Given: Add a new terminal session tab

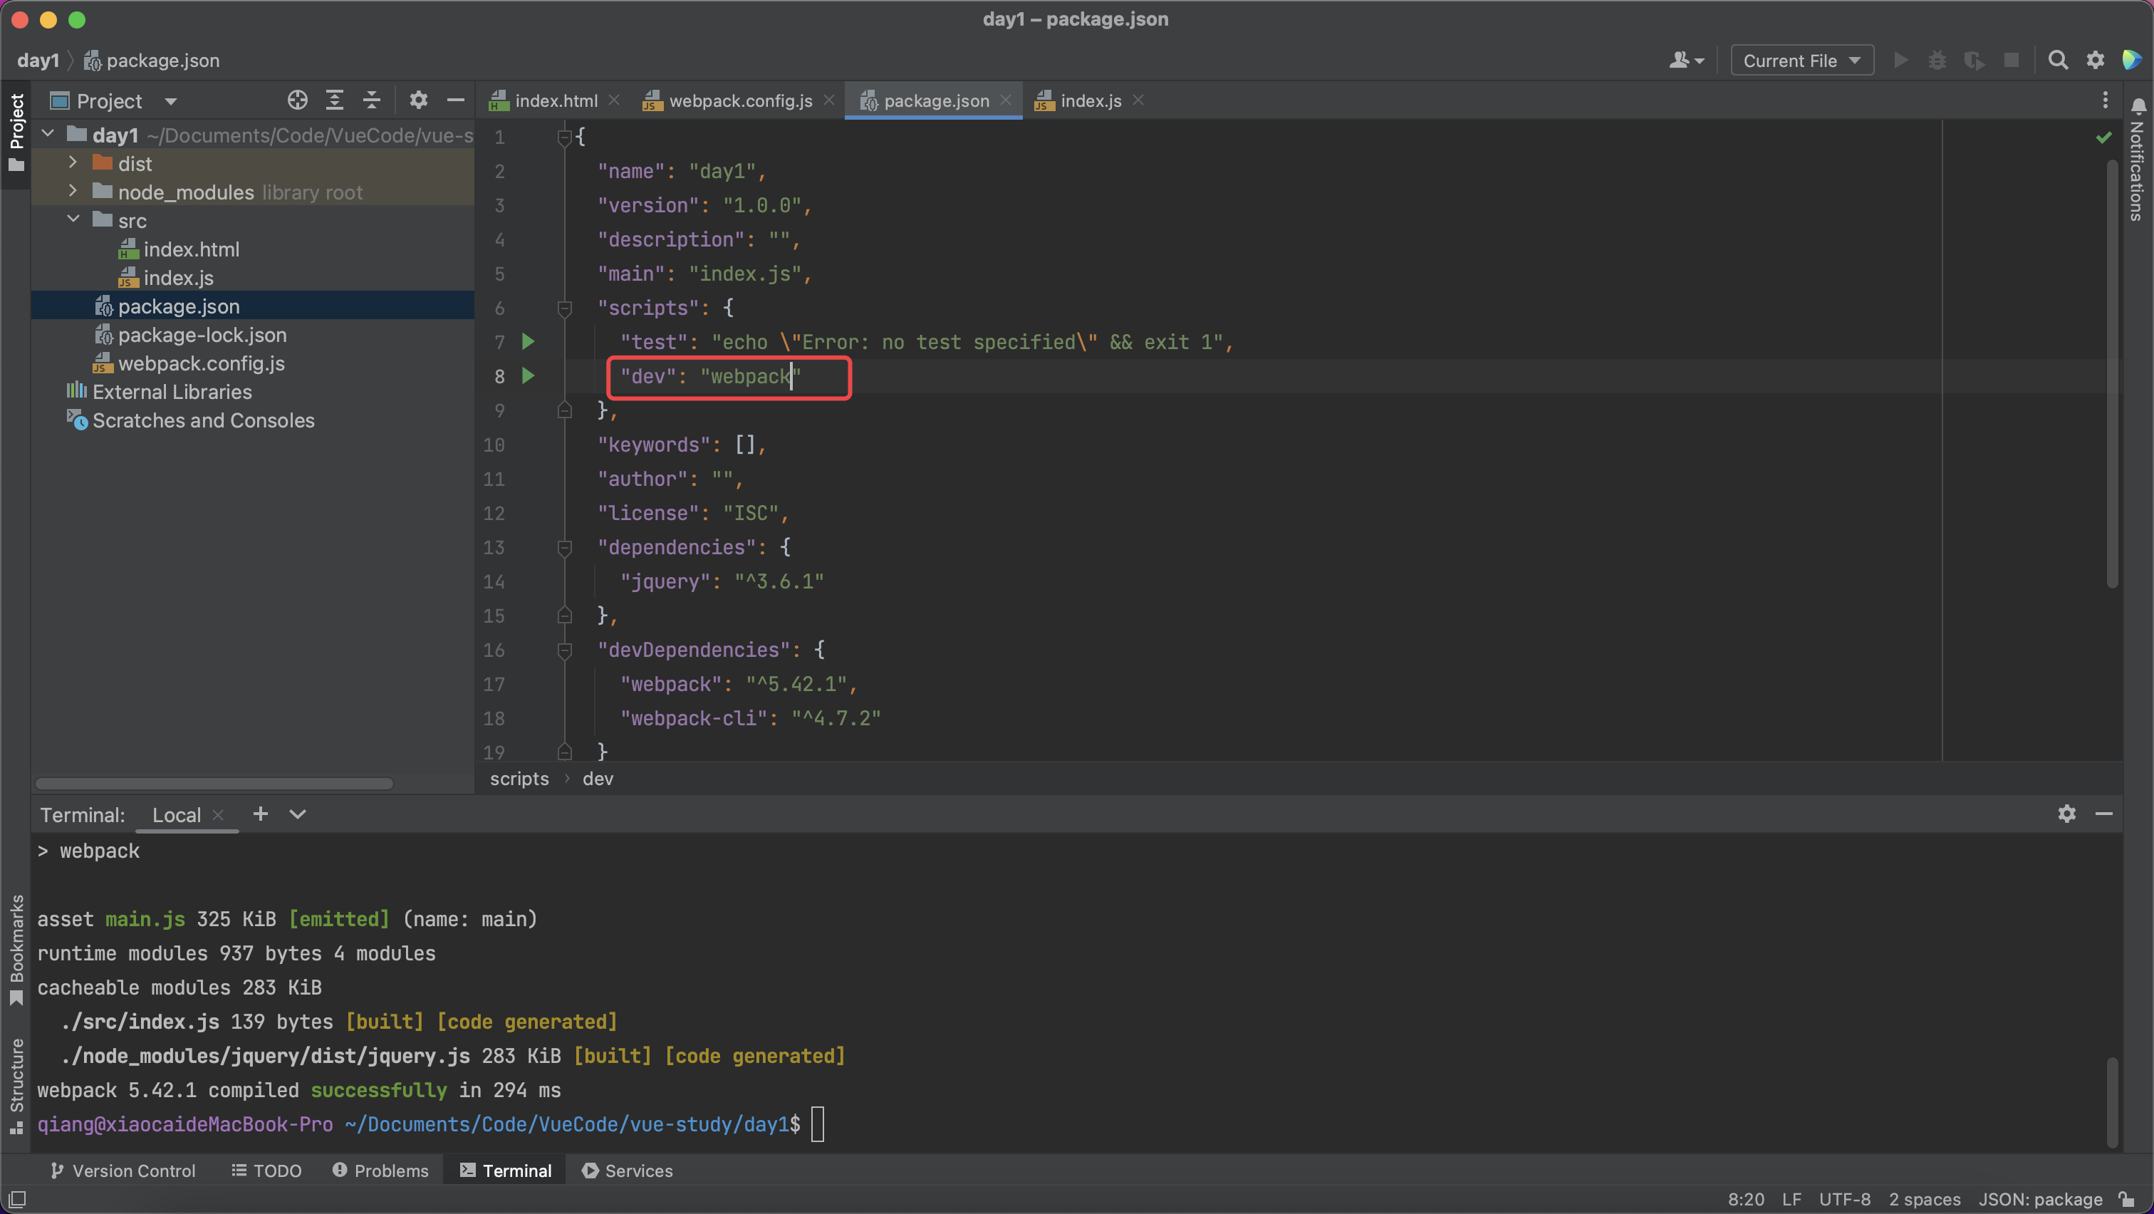Looking at the screenshot, I should coord(261,814).
